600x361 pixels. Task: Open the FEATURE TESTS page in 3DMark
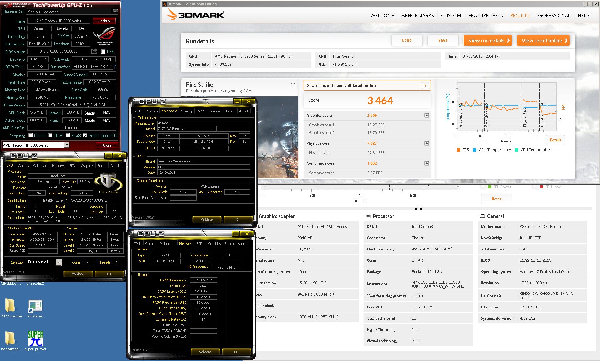(x=486, y=15)
